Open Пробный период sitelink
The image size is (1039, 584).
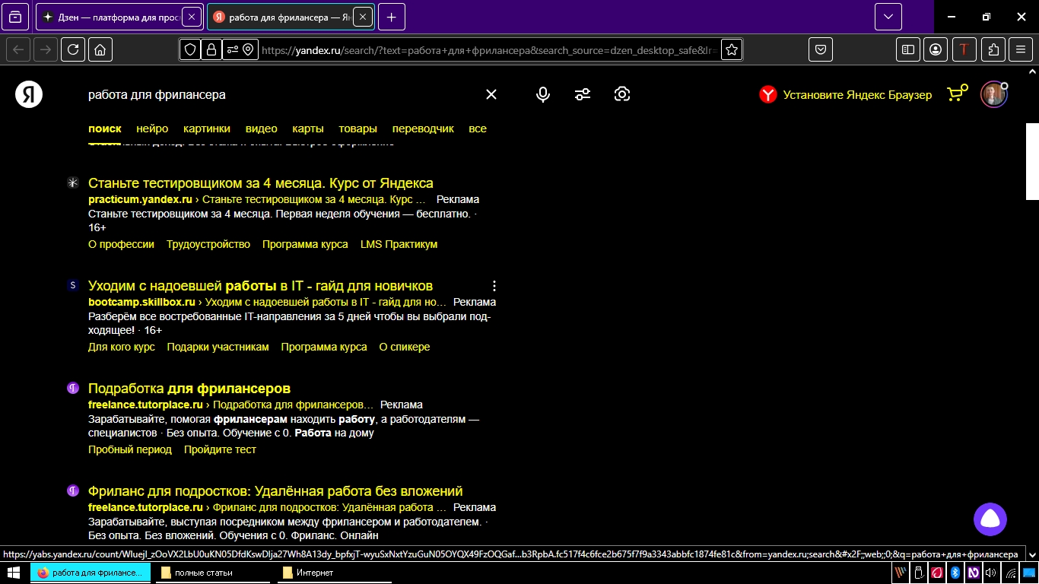[x=130, y=449]
